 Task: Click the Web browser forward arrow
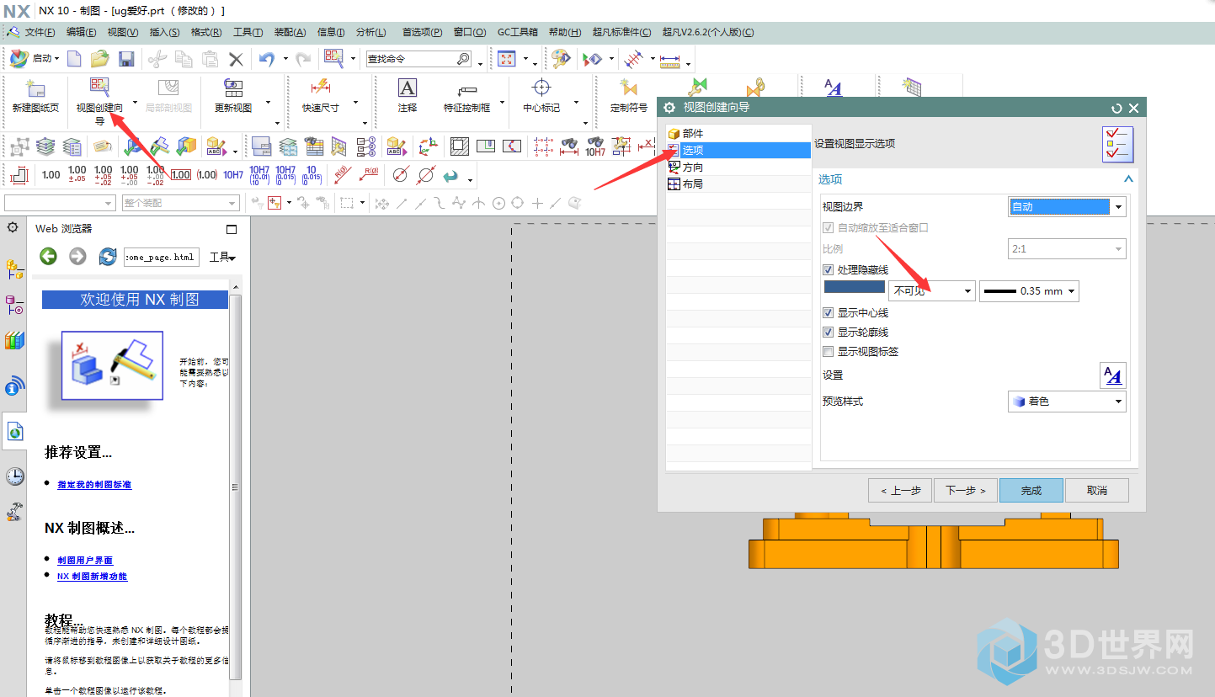(77, 256)
